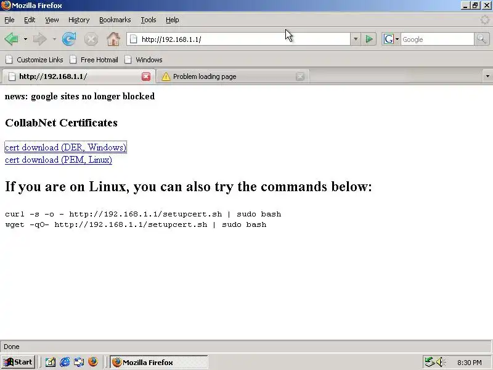Open the list all tabs dropdown
The height and width of the screenshot is (370, 493).
[487, 76]
